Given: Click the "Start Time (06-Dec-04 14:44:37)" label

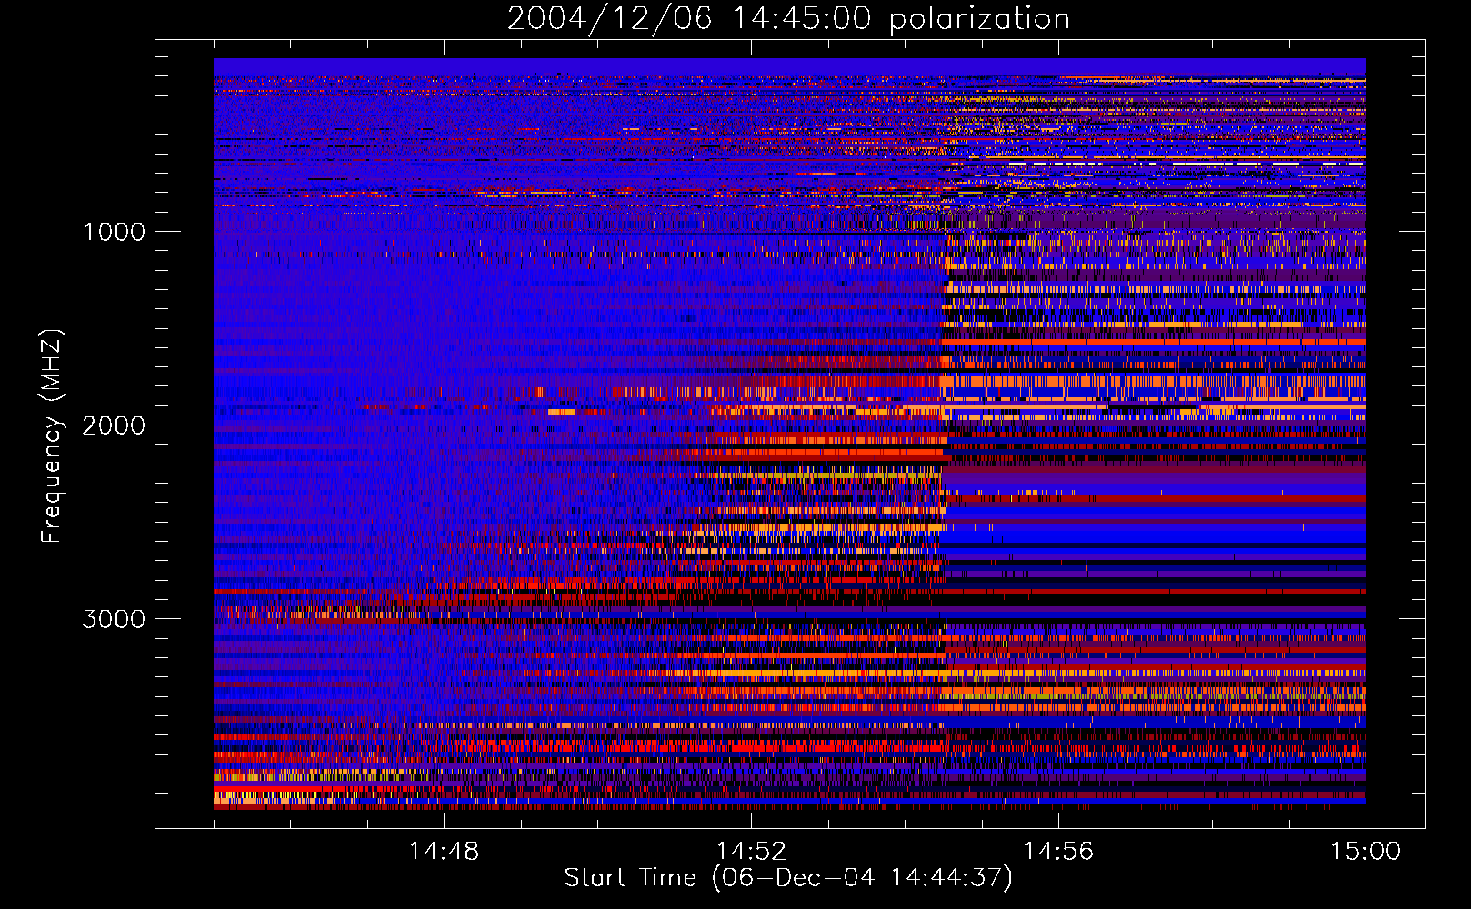Looking at the screenshot, I should pos(788,878).
